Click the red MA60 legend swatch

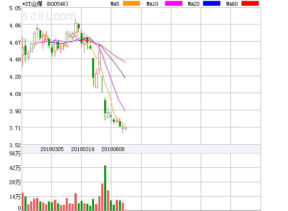tap(250, 3)
